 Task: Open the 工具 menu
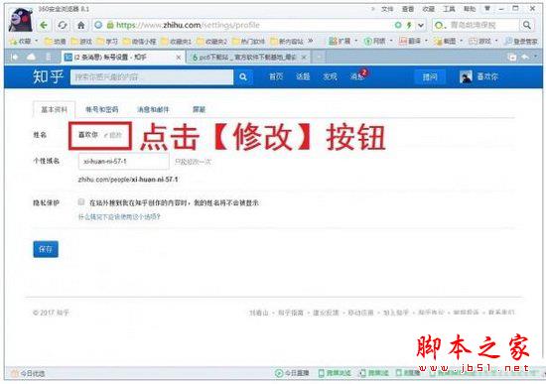[x=449, y=9]
